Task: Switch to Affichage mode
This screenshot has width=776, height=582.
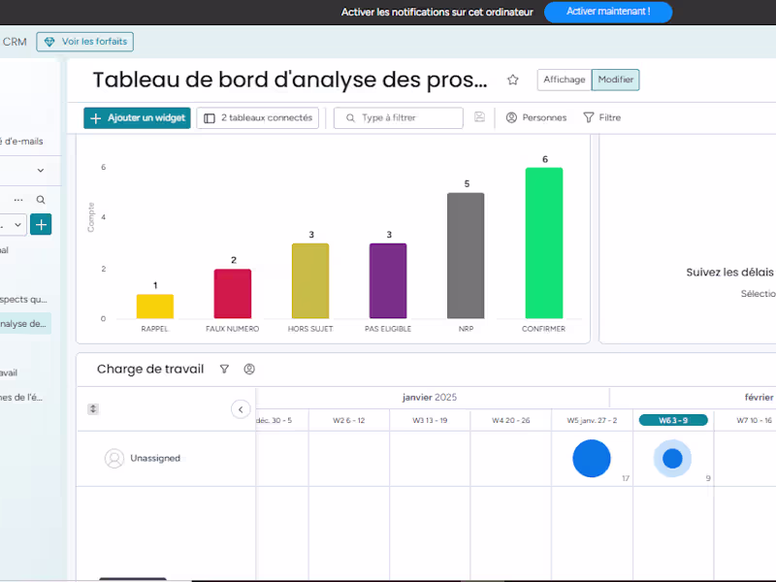Action: point(565,80)
